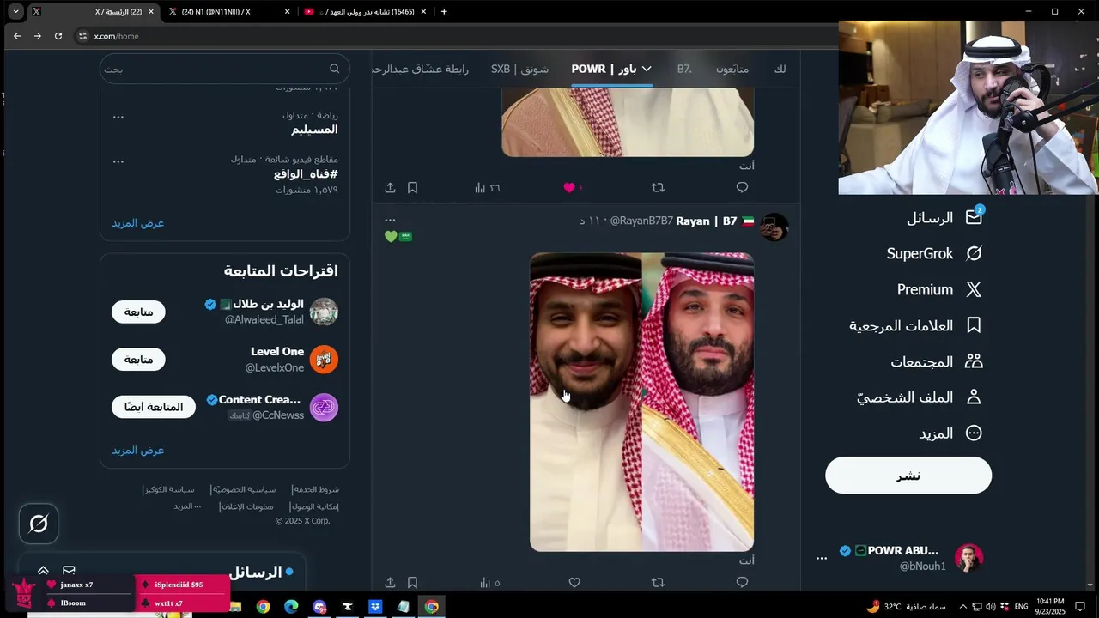Show more trends (عرض المزيد) below #قناه_الواقع

[137, 223]
